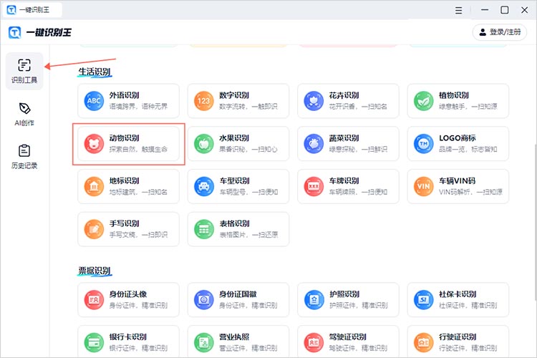This screenshot has height=358, width=537.
Task: Open the 识别工具 sidebar panel
Action: (x=24, y=72)
